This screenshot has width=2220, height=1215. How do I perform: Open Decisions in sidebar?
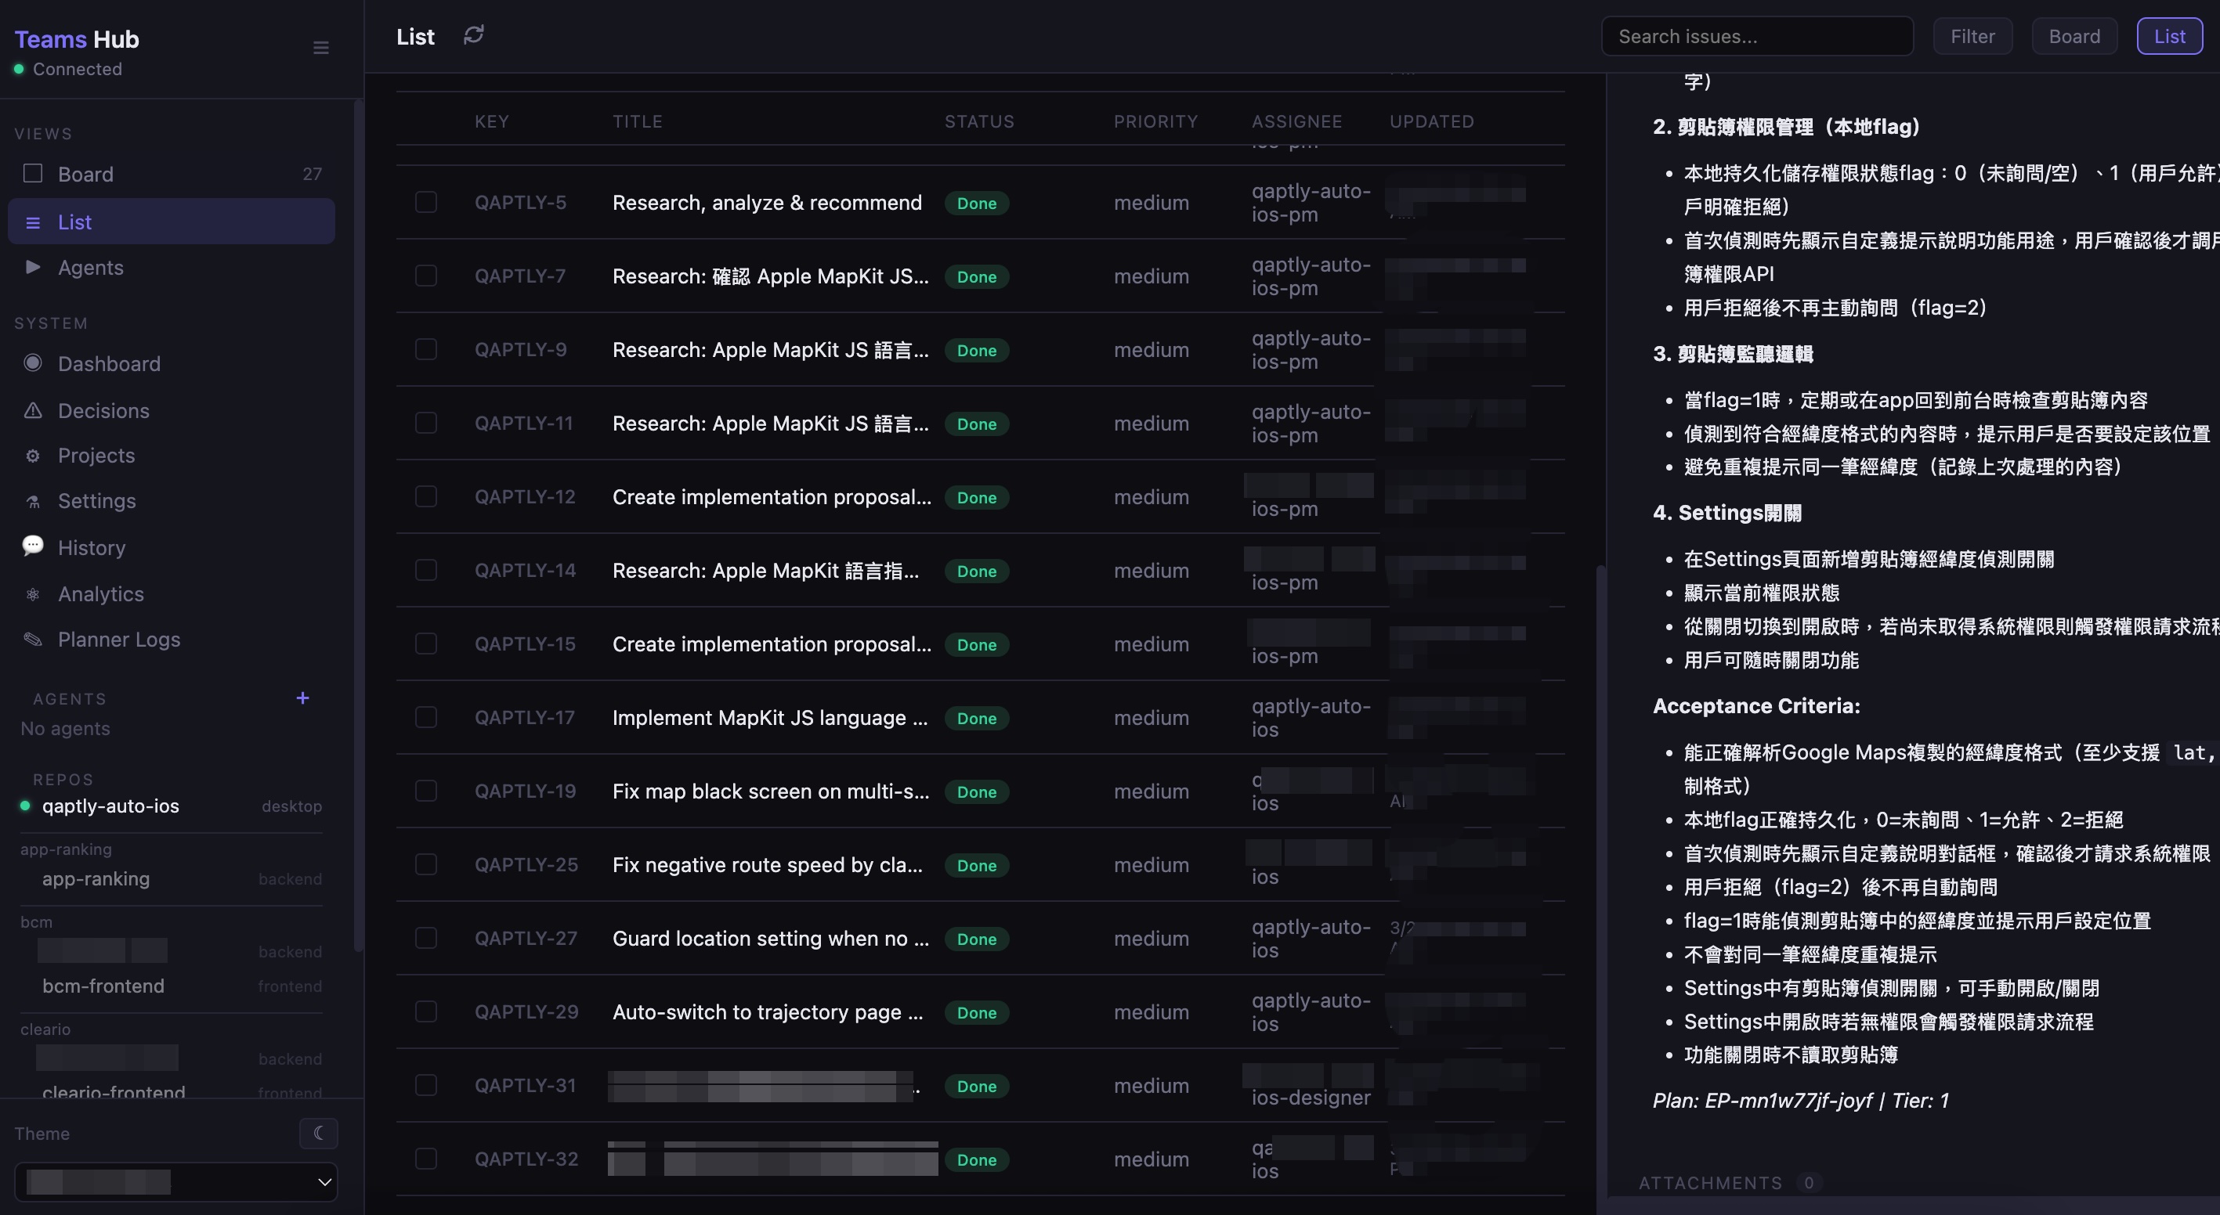click(172, 411)
